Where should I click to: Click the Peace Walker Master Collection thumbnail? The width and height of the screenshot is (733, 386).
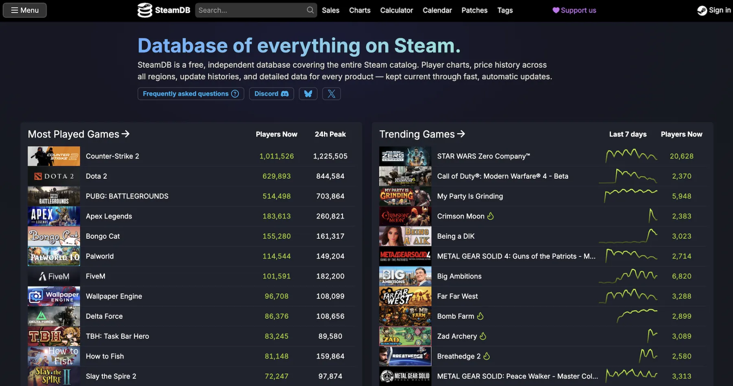[405, 376]
